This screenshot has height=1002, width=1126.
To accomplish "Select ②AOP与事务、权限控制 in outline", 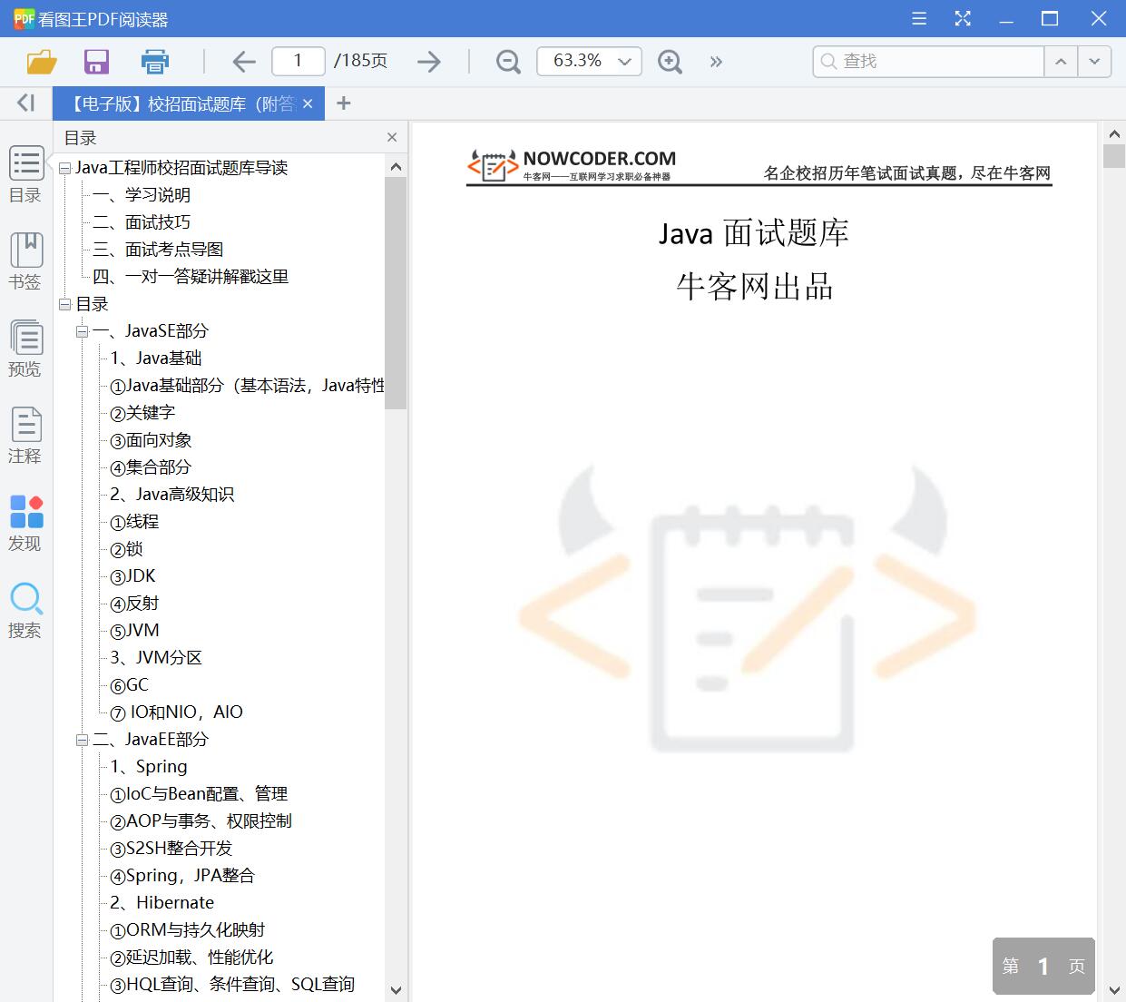I will (x=201, y=821).
